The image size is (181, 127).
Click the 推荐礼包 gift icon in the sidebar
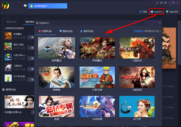[x=3, y=89]
